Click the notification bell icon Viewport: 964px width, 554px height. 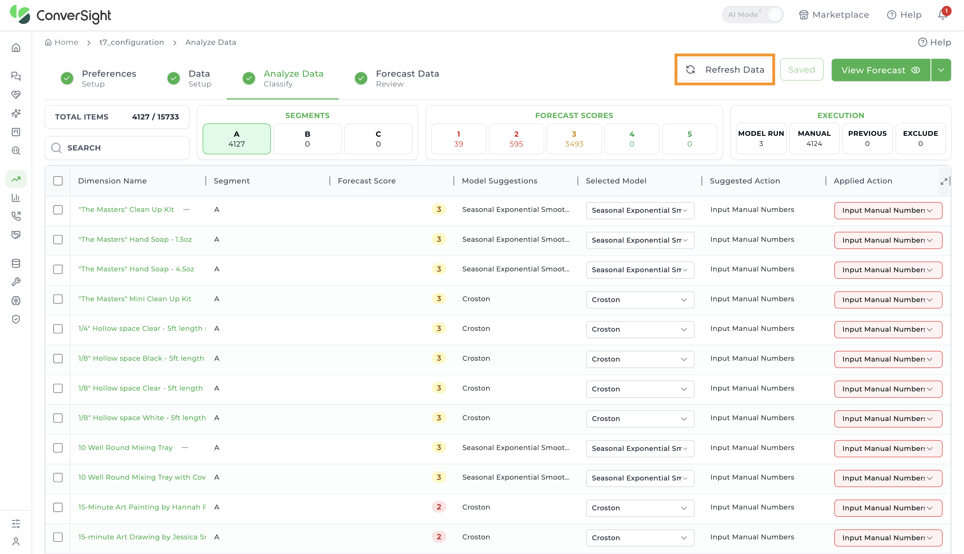point(942,14)
